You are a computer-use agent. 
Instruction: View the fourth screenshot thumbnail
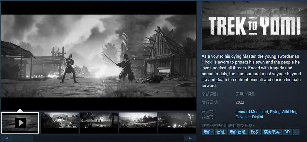138,123
